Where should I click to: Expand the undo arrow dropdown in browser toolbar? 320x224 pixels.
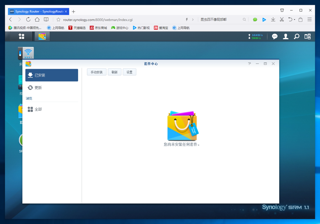(294, 20)
